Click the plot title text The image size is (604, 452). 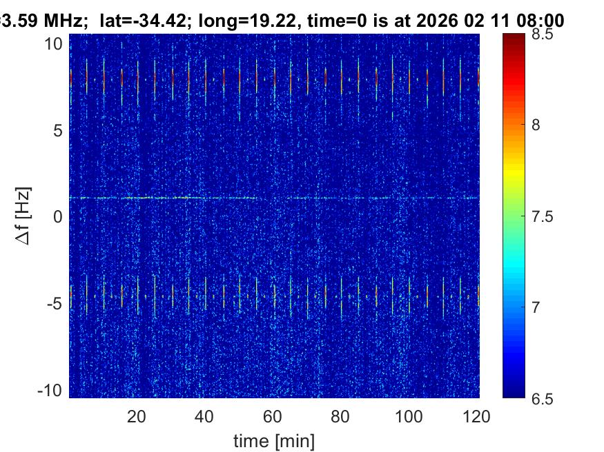[x=283, y=21]
